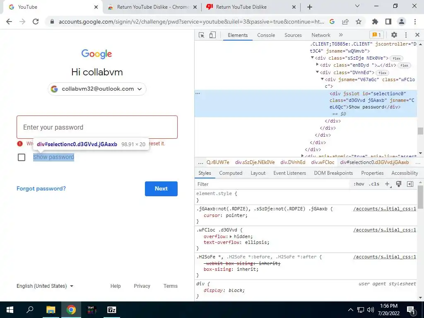This screenshot has height=318, width=424.
Task: Click the Forgot password? link
Action: tap(41, 189)
